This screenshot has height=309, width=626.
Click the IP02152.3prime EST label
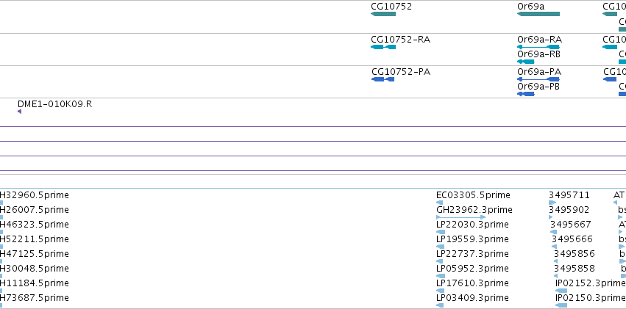click(x=591, y=283)
